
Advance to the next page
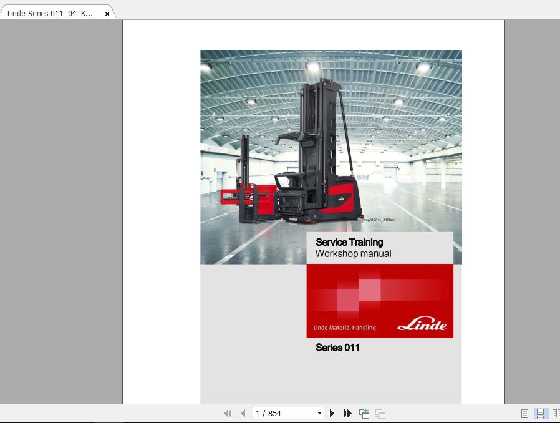coord(332,413)
